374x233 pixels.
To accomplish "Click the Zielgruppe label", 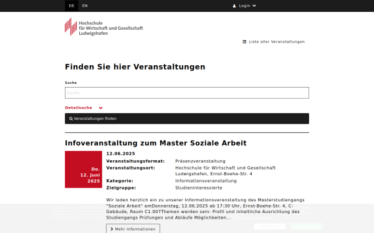I will 121,188.
